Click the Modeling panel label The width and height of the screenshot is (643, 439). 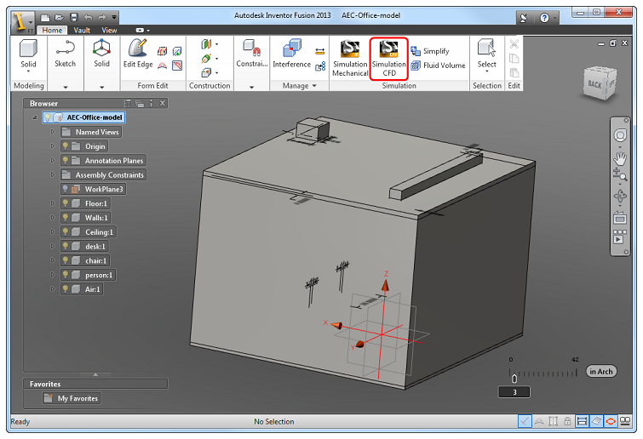pyautogui.click(x=29, y=86)
